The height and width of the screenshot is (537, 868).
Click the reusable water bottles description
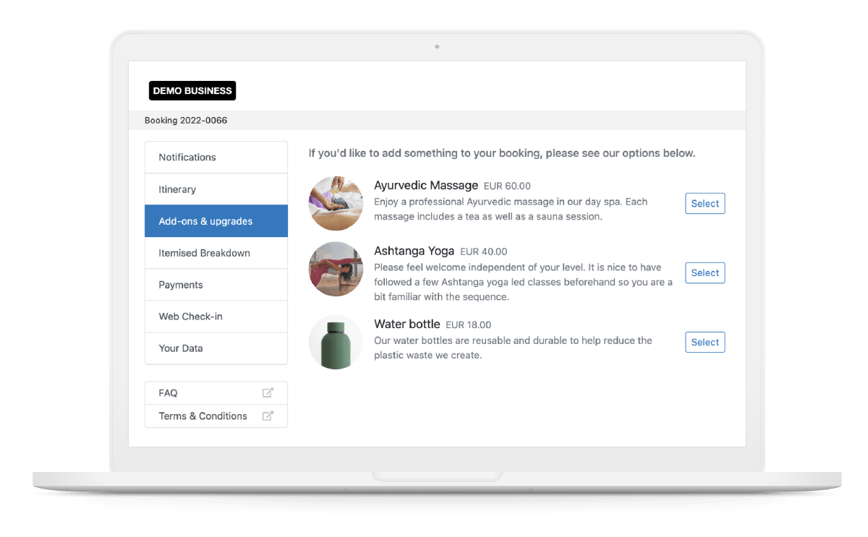pyautogui.click(x=513, y=348)
